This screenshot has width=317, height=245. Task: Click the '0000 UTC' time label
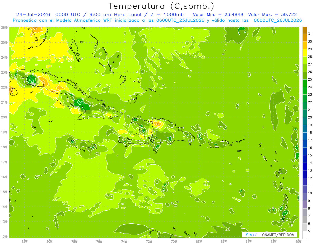tap(67, 15)
